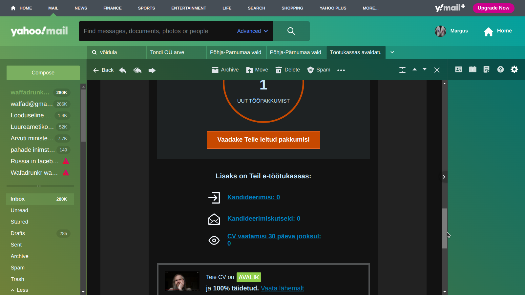Click the Upgrade Now button
Image resolution: width=525 pixels, height=295 pixels.
pyautogui.click(x=493, y=8)
